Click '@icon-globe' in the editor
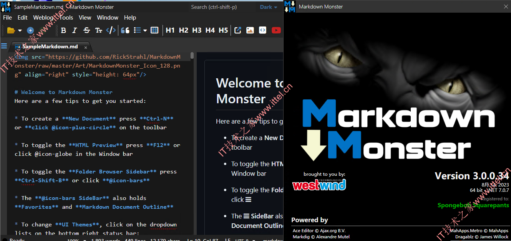The image size is (511, 241). pos(53,154)
